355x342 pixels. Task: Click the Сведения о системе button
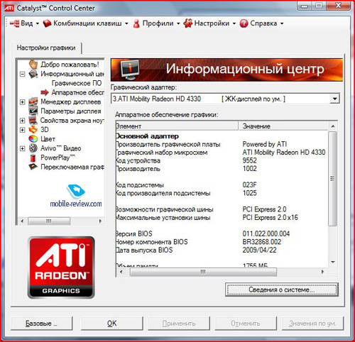(x=282, y=289)
